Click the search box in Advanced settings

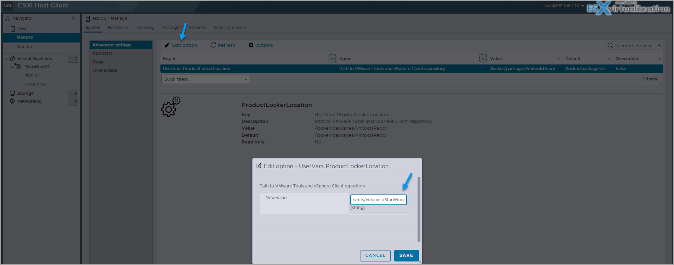pos(634,45)
